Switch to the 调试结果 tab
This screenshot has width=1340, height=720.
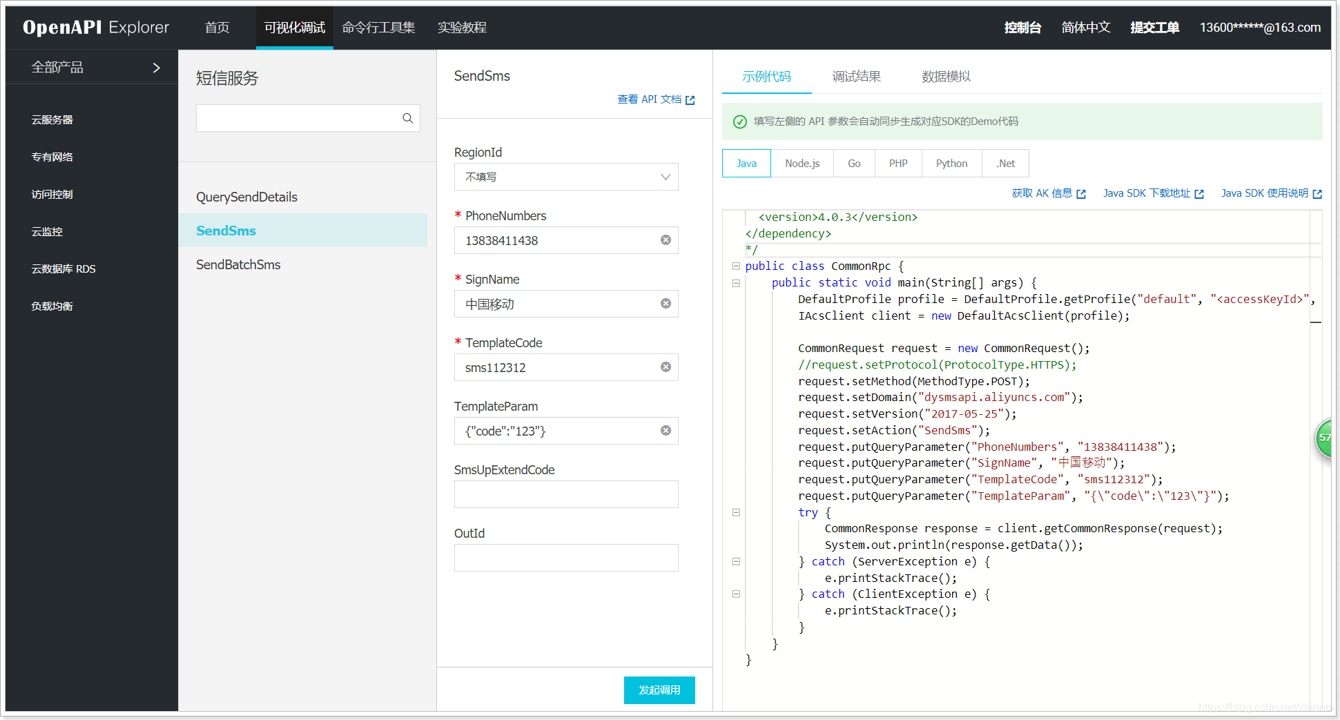pyautogui.click(x=856, y=77)
